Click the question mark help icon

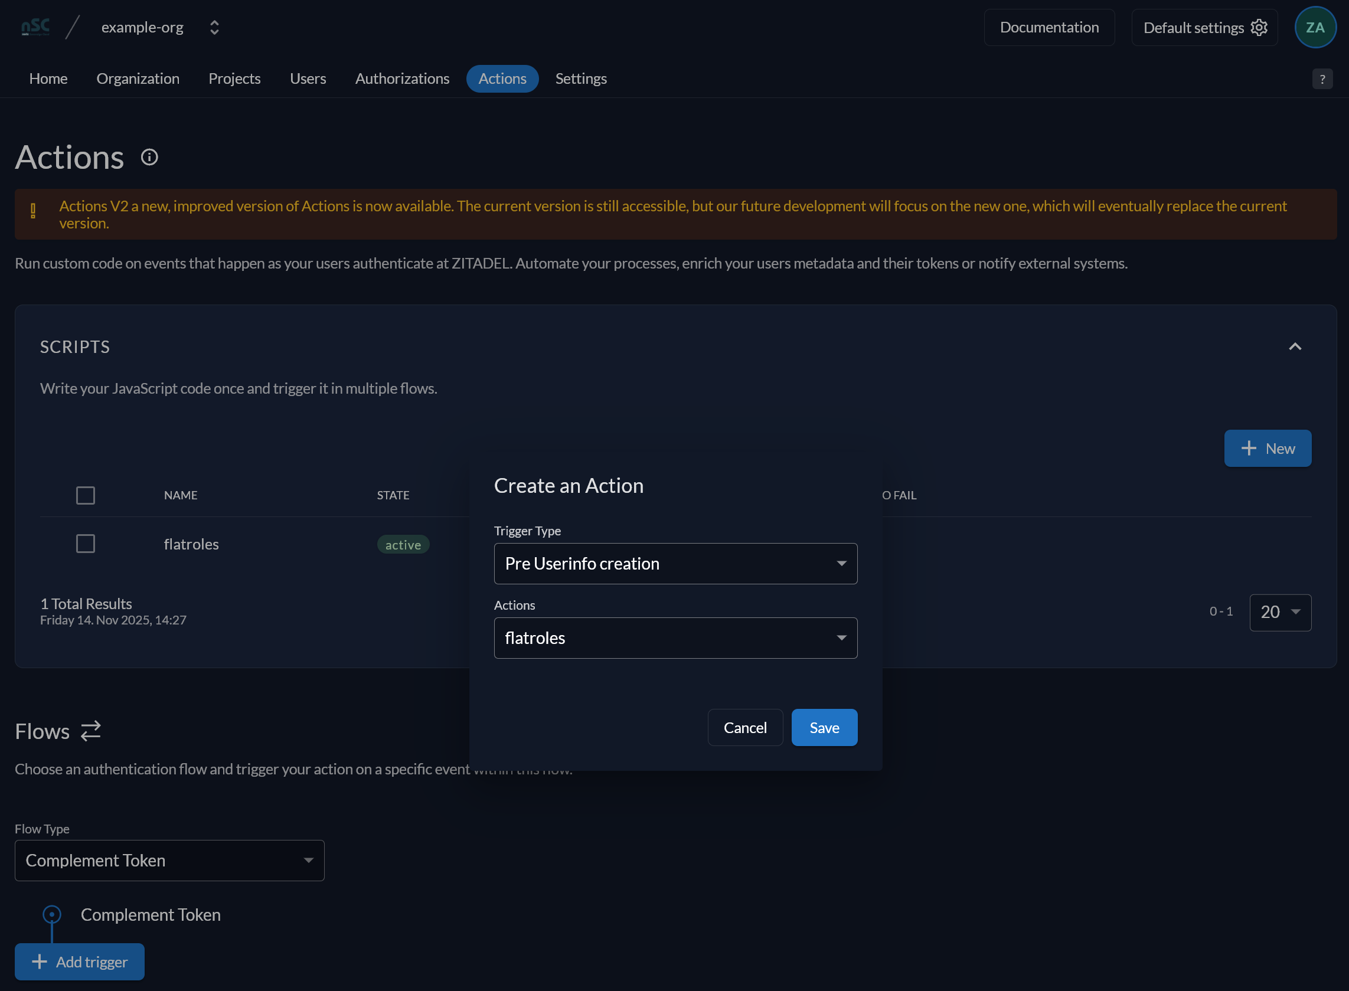1322,79
